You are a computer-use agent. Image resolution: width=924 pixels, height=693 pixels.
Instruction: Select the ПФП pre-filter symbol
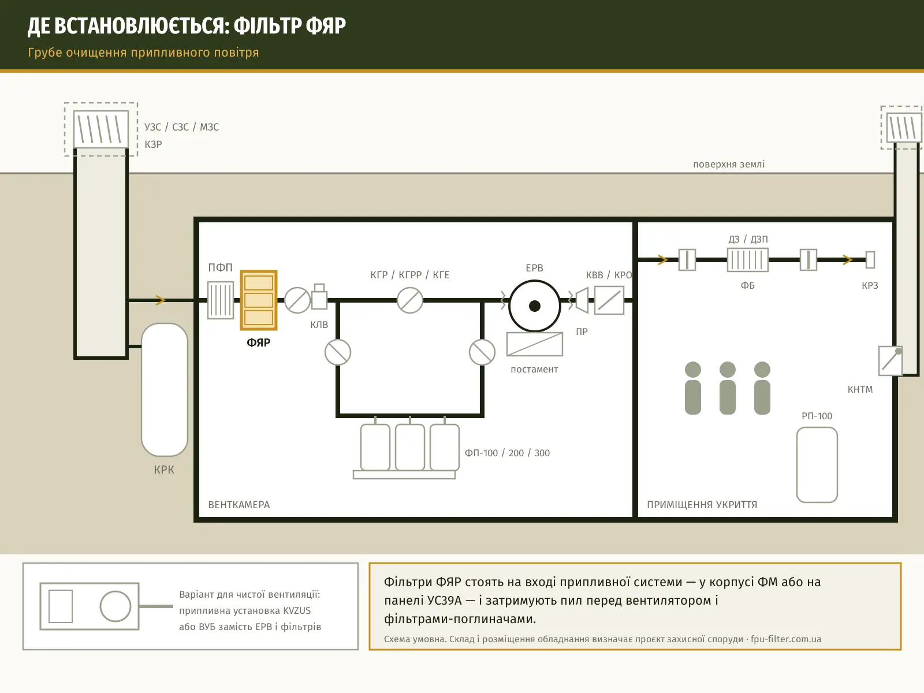click(x=221, y=300)
